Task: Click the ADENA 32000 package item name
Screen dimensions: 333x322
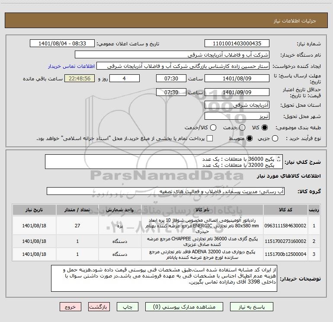Action: click(202, 254)
